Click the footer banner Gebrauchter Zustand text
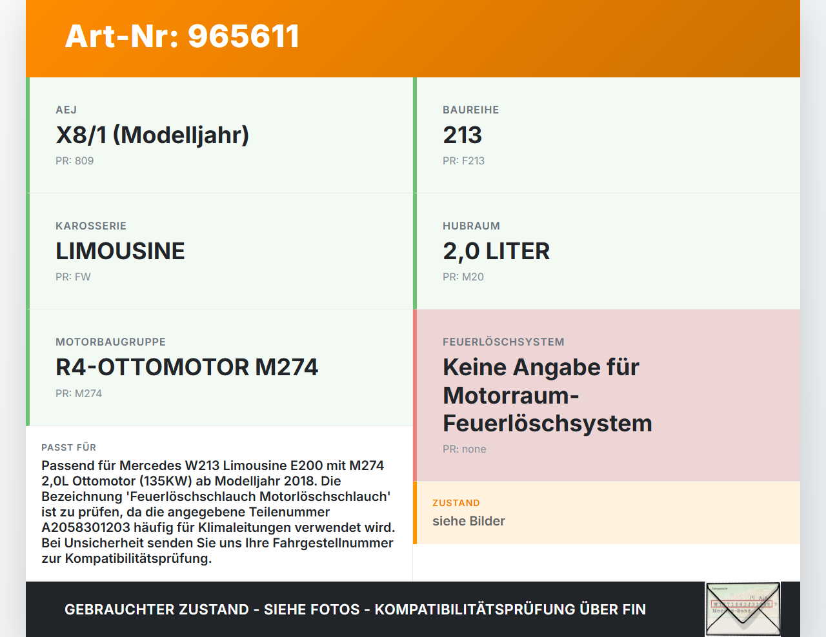 coord(355,609)
